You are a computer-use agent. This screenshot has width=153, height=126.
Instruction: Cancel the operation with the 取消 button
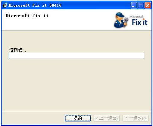78,118
